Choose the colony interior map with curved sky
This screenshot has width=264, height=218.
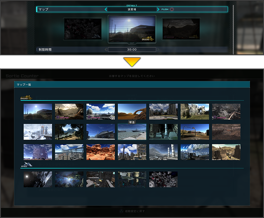click(195, 152)
